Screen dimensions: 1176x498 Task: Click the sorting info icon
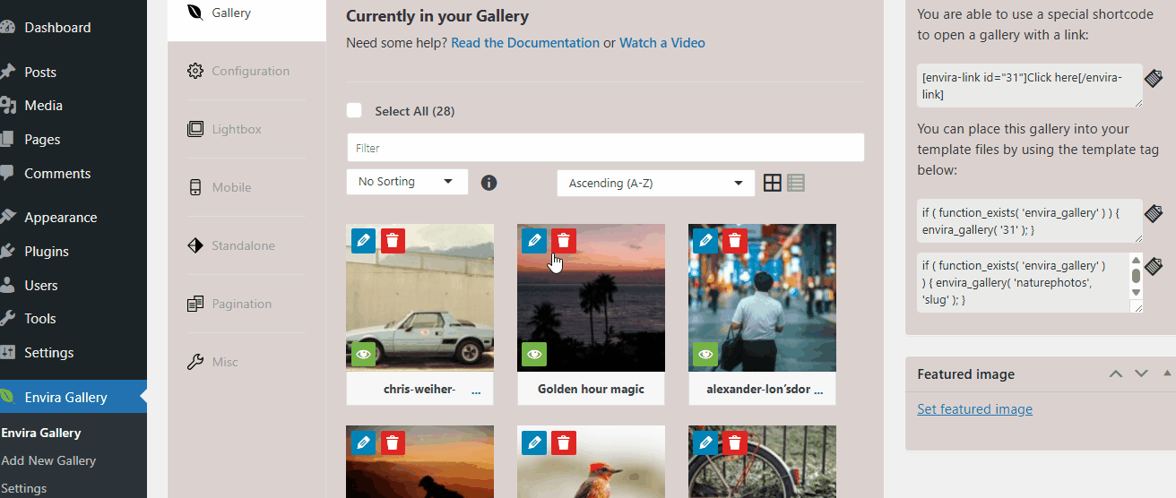click(x=489, y=183)
